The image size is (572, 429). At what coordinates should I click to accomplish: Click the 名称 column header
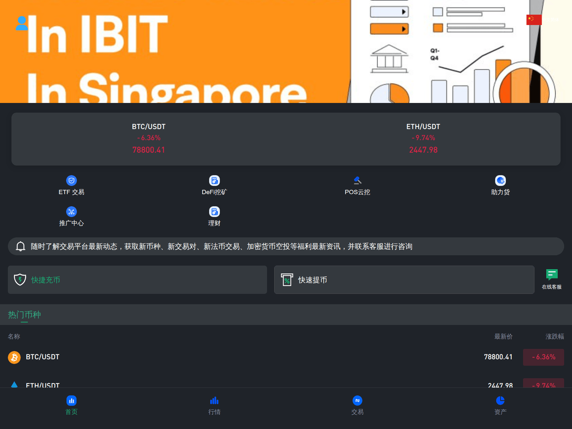tap(14, 336)
